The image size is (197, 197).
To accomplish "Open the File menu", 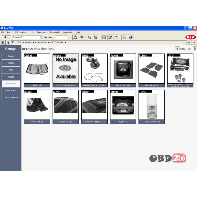I will pyautogui.click(x=3, y=32).
